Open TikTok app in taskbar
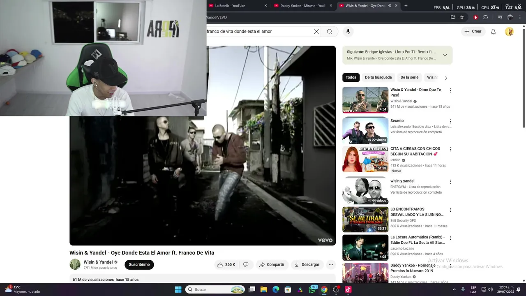526x296 pixels. click(348, 289)
